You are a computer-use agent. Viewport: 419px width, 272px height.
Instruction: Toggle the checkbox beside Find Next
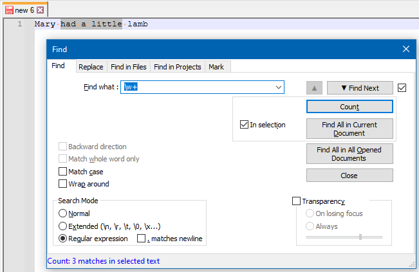[x=402, y=88]
